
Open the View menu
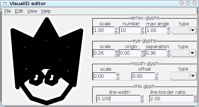point(32,11)
